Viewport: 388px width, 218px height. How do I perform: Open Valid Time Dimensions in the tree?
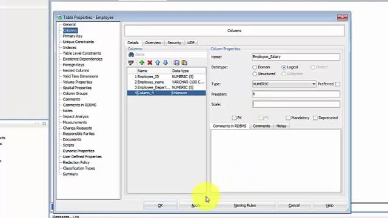click(x=81, y=76)
